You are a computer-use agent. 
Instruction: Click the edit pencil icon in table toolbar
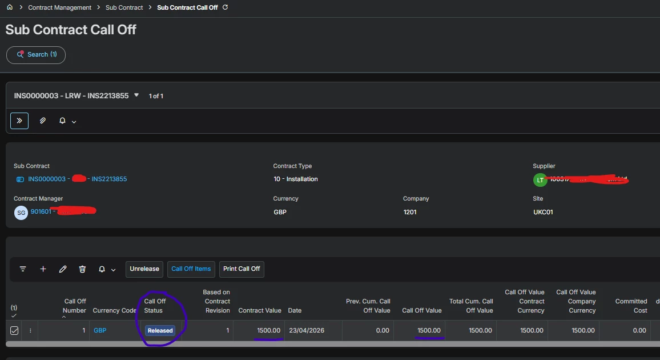[x=63, y=269]
